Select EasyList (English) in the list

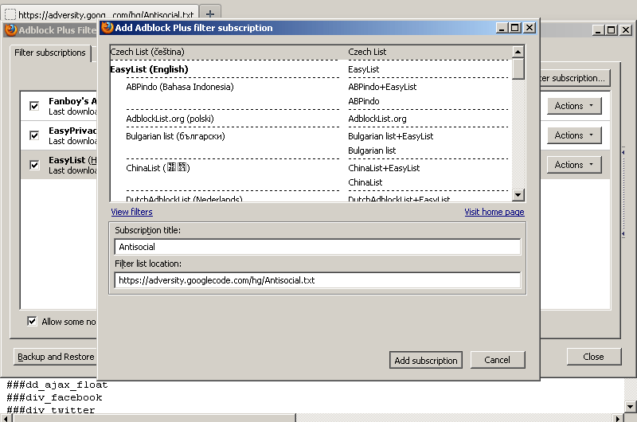[x=149, y=69]
